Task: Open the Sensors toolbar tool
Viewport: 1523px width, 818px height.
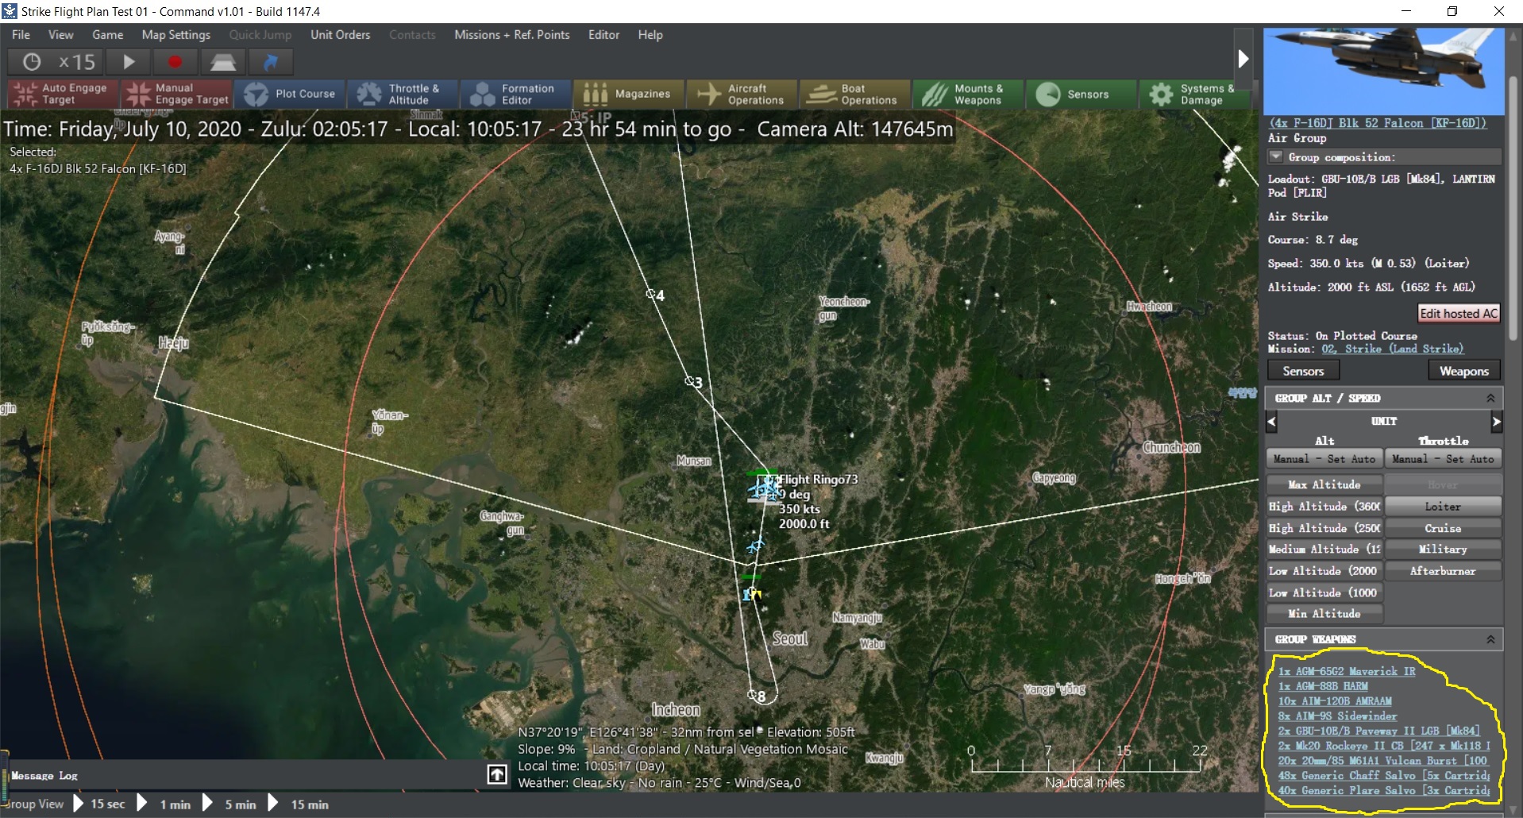Action: point(1081,94)
